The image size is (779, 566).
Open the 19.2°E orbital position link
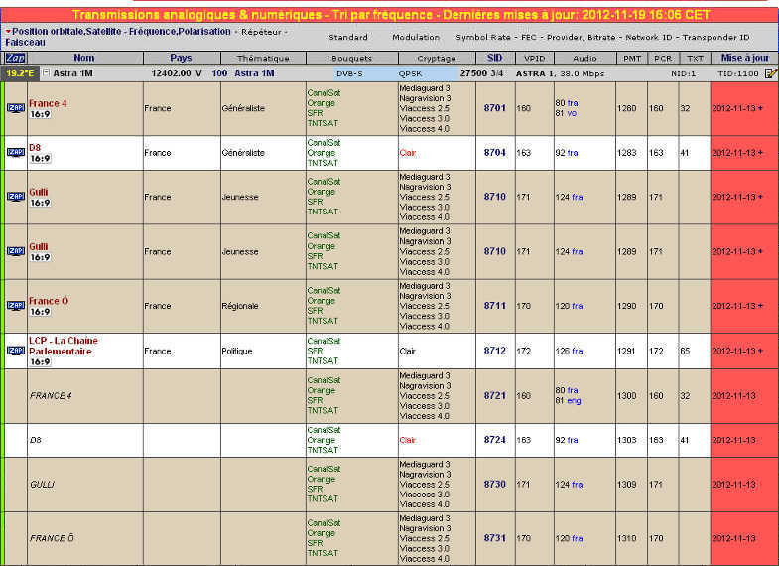pos(21,73)
